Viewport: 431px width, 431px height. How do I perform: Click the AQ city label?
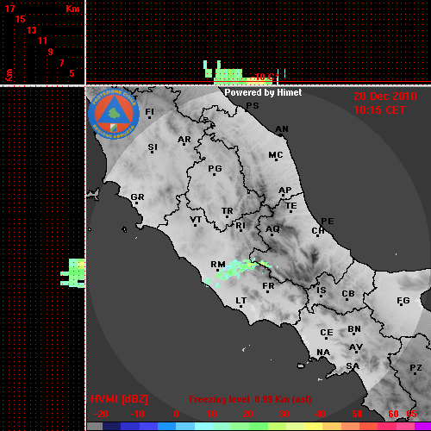(272, 229)
